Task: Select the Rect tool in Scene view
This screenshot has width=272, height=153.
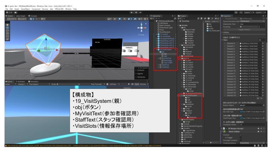Action: tap(7, 37)
